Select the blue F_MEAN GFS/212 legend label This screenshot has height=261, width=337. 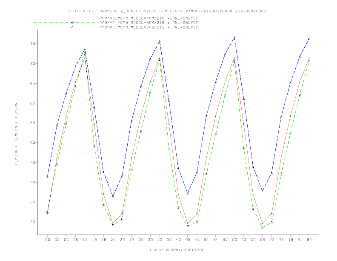[149, 27]
